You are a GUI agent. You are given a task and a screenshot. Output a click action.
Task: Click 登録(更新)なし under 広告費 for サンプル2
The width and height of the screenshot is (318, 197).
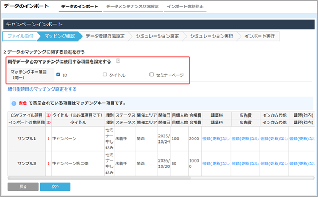245,163
